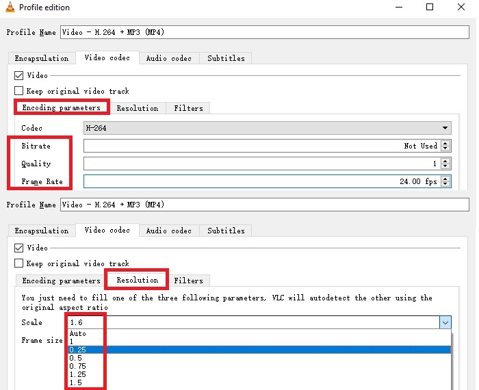The width and height of the screenshot is (479, 390).
Task: Open Audio codec tab in upper panel
Action: click(x=169, y=58)
